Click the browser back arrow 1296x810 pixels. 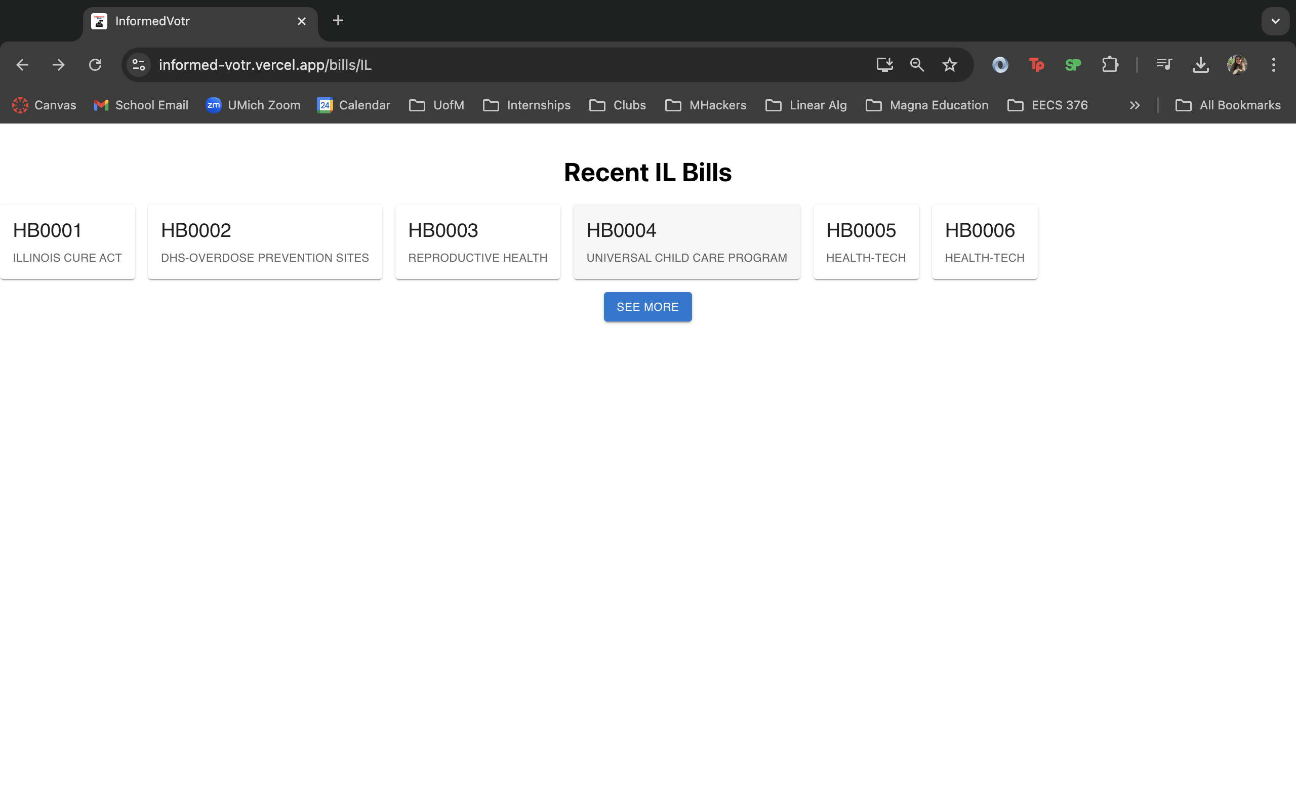coord(22,65)
